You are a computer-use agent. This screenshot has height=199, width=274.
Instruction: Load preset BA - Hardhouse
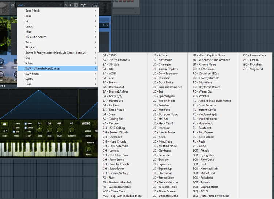click(113, 101)
